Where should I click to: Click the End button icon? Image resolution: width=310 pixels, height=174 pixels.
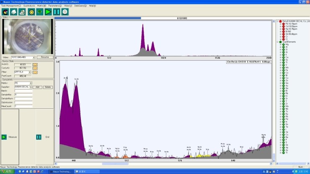[x=39, y=137]
